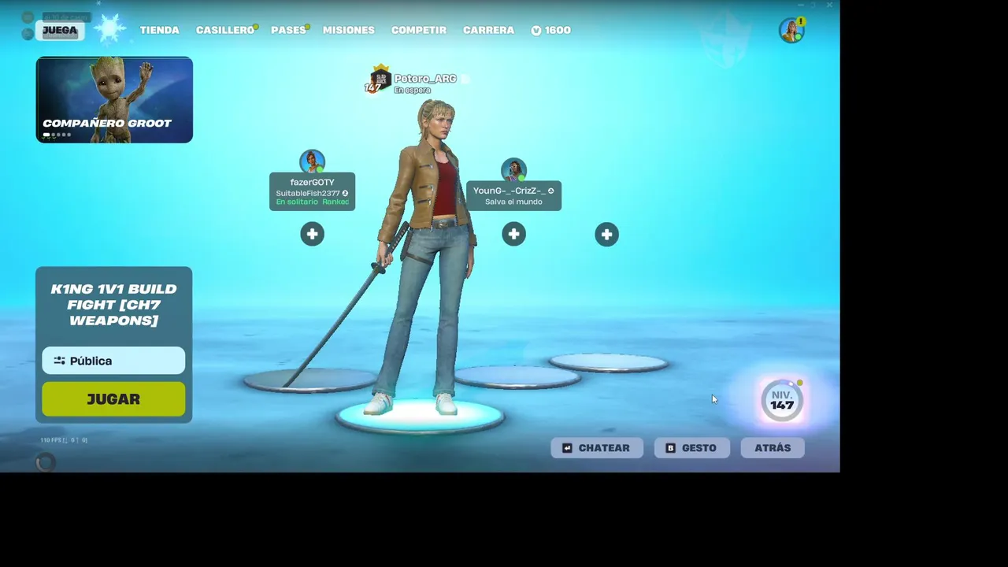Open the CHATEAR chat button
The width and height of the screenshot is (1008, 567).
click(x=596, y=448)
